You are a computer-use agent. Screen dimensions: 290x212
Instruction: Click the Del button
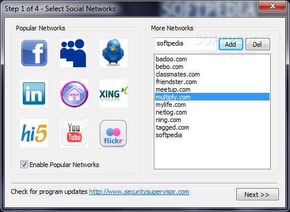pos(258,44)
